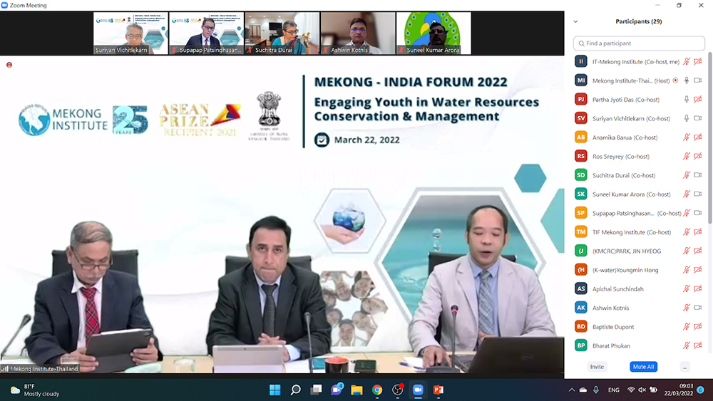The width and height of the screenshot is (713, 401).
Task: Open Task View on the taskbar
Action: pos(316,390)
